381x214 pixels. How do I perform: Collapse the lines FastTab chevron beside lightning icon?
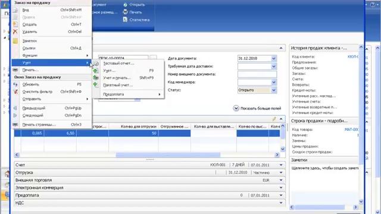point(281,119)
